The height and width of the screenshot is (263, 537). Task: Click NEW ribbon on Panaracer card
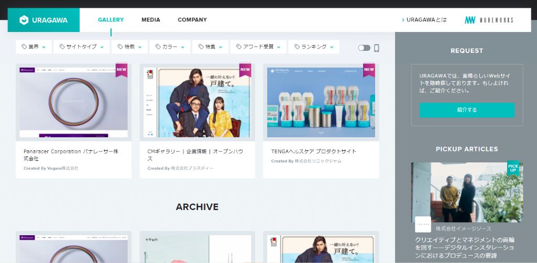(122, 70)
